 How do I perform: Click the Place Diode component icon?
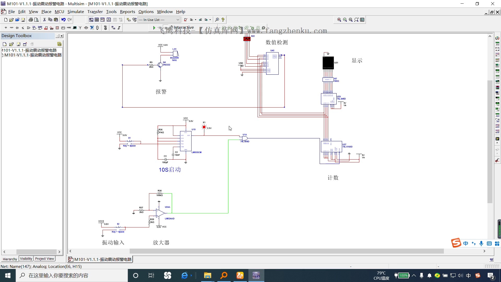[x=17, y=28]
